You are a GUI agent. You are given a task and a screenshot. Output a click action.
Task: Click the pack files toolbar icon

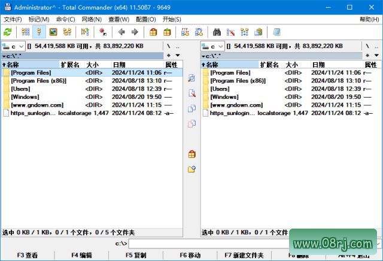tap(153, 32)
